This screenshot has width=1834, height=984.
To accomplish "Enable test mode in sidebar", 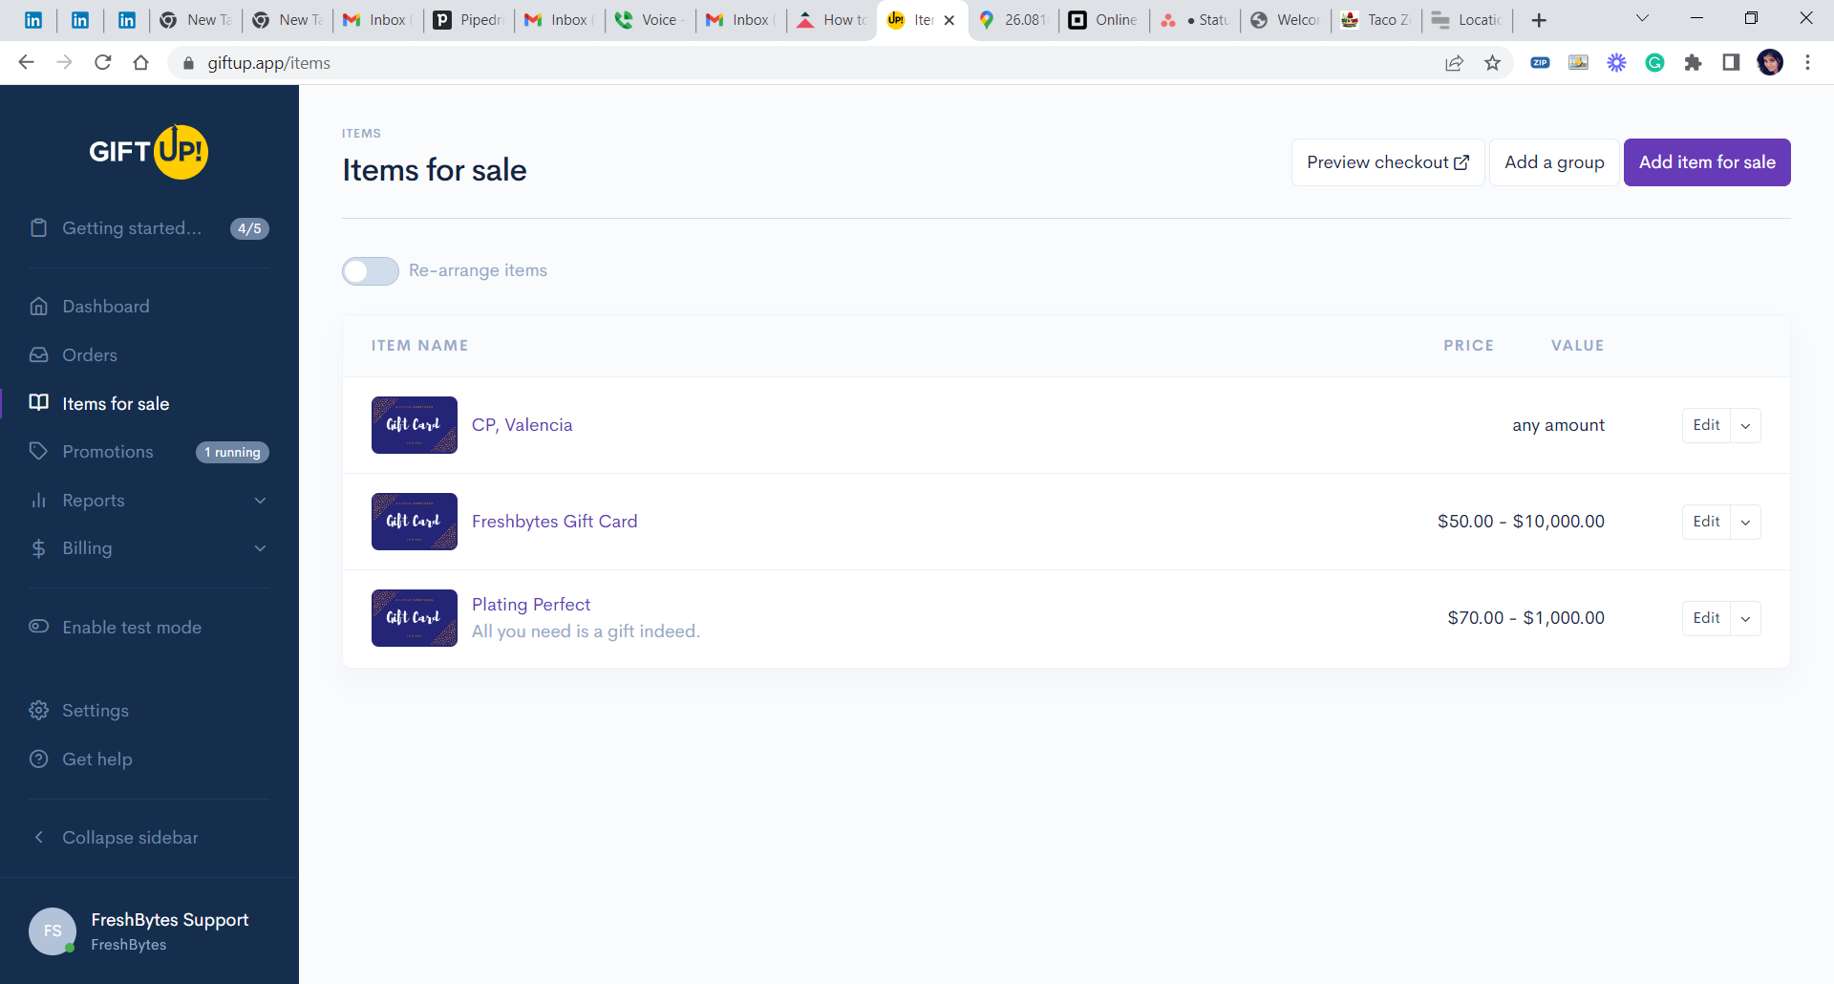I will click(132, 628).
